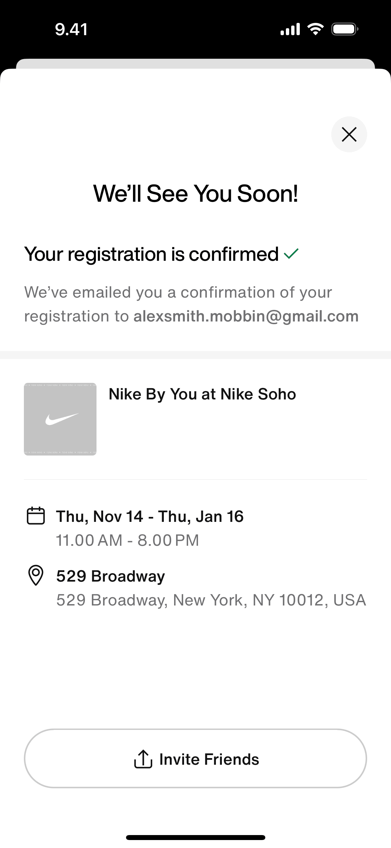The image size is (391, 848).
Task: Tap the green confirmation checkmark
Action: 291,254
